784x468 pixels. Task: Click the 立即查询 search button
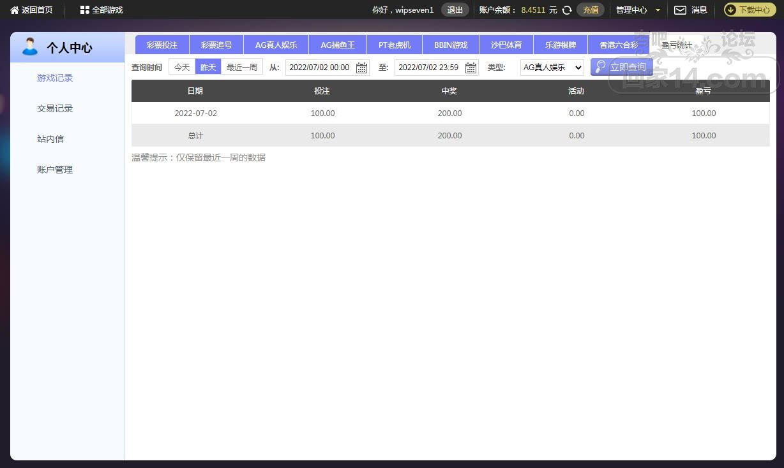(x=621, y=67)
